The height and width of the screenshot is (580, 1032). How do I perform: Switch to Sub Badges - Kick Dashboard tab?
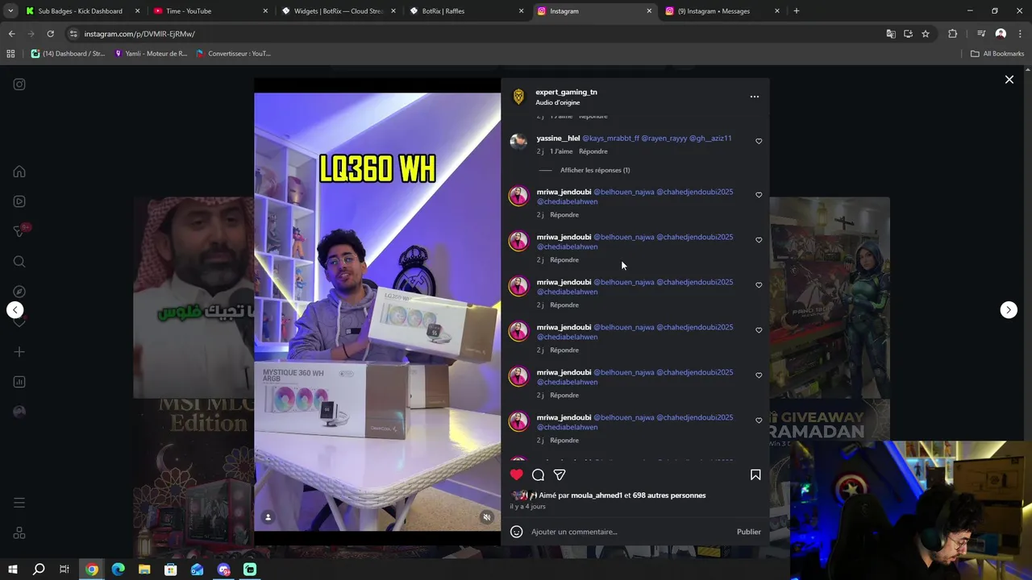click(82, 11)
